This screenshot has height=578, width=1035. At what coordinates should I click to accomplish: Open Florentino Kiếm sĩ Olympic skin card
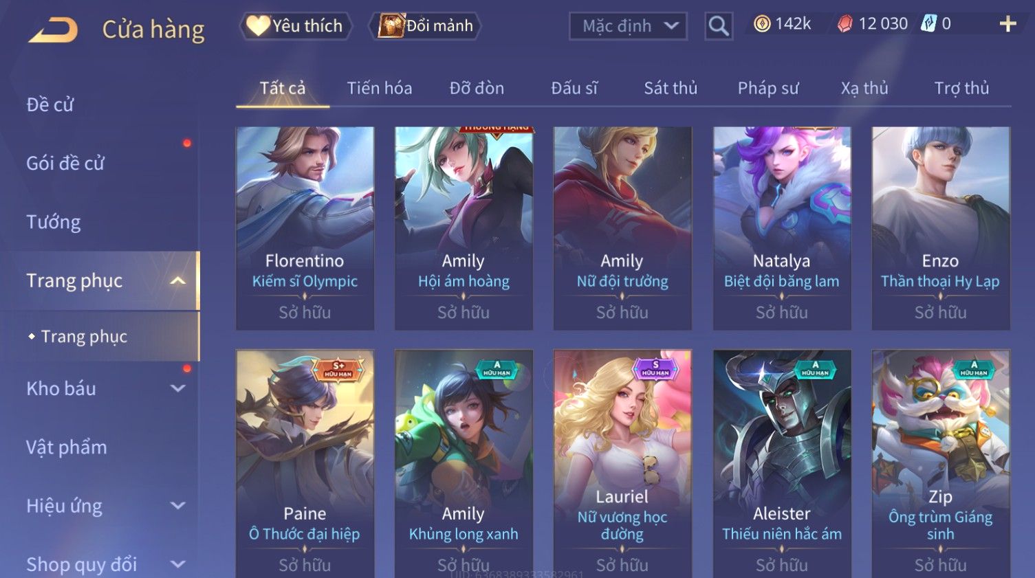(305, 228)
